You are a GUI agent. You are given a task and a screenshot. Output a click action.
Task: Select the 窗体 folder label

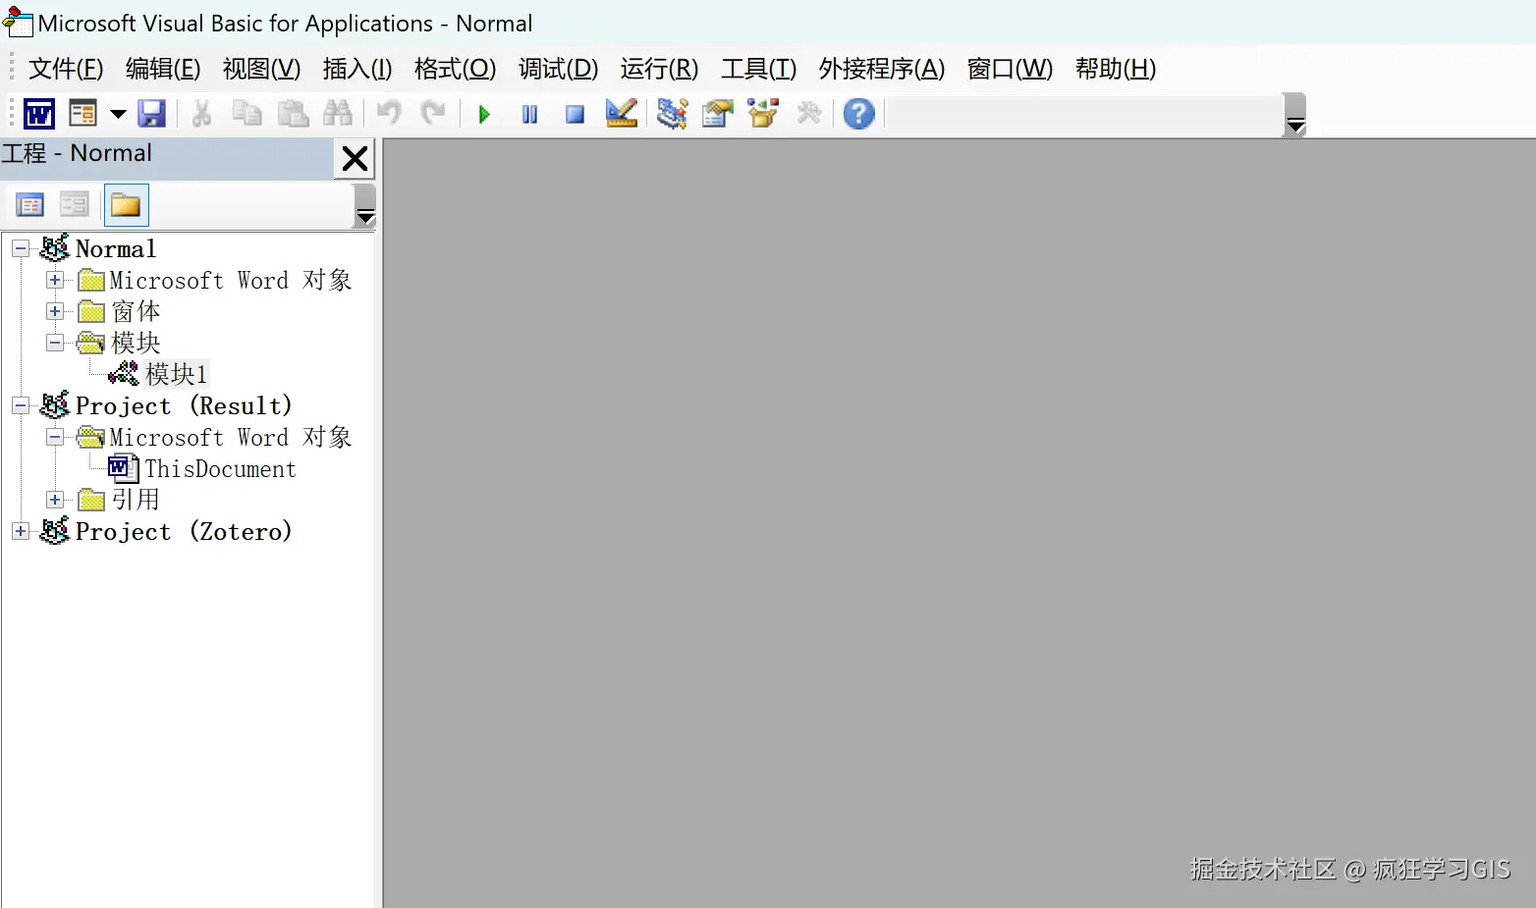(x=136, y=312)
